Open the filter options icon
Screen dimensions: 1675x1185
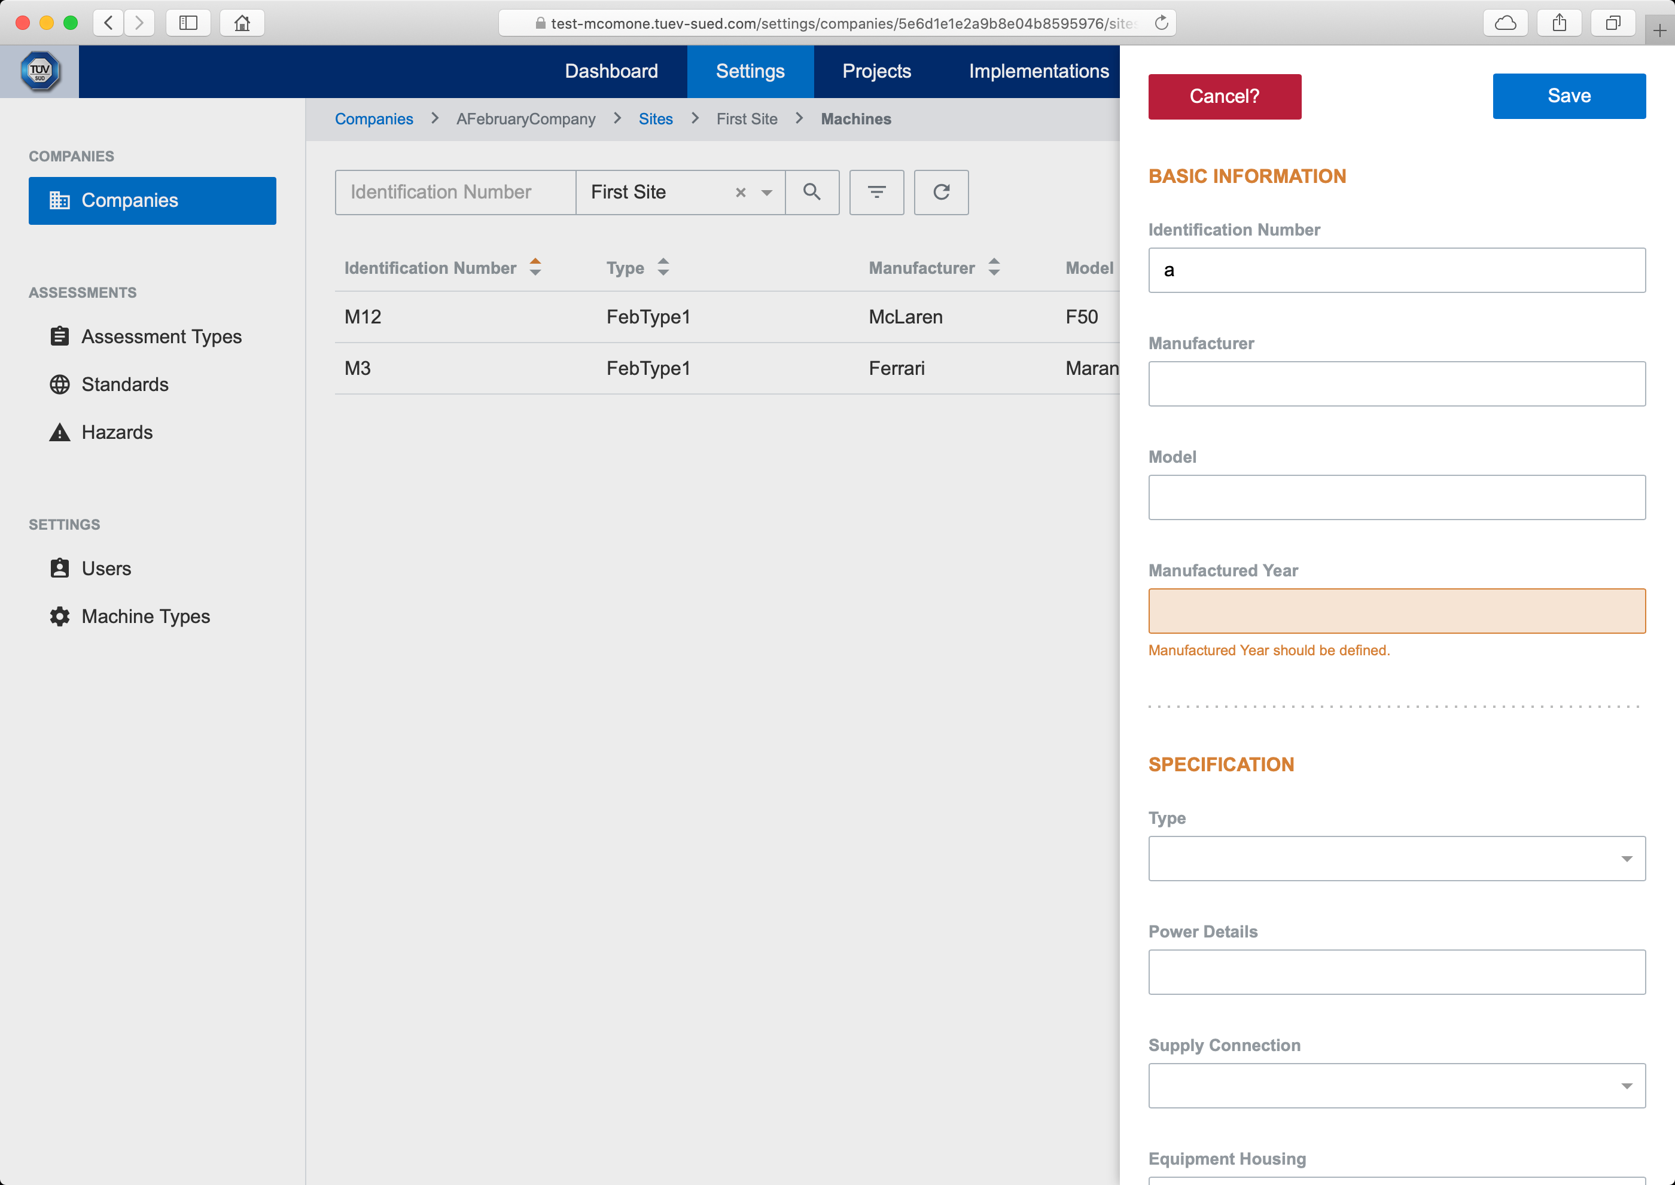[876, 192]
